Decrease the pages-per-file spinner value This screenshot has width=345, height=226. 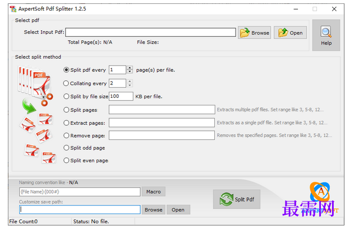coord(130,72)
